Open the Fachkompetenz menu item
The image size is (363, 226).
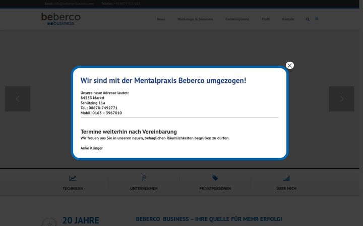coord(237,19)
